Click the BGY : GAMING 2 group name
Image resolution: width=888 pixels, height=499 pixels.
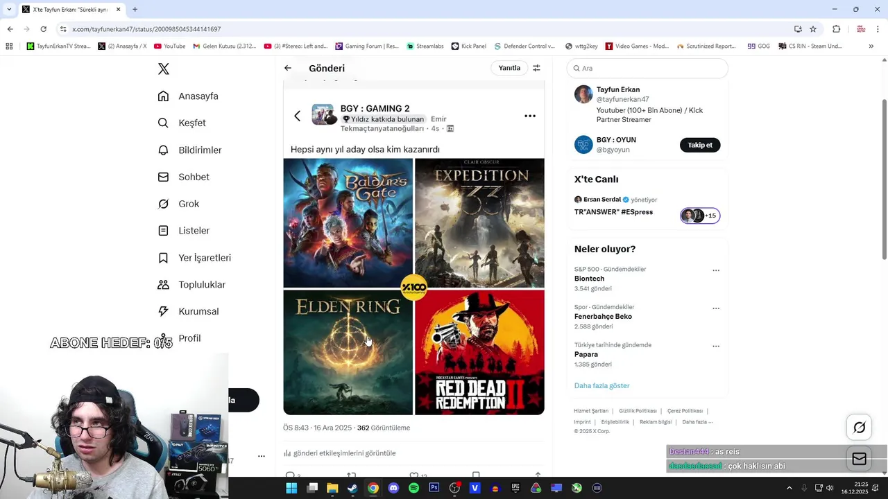pyautogui.click(x=375, y=108)
